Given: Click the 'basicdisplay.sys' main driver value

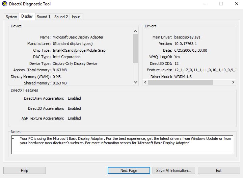Looking at the screenshot, I should [187, 37].
